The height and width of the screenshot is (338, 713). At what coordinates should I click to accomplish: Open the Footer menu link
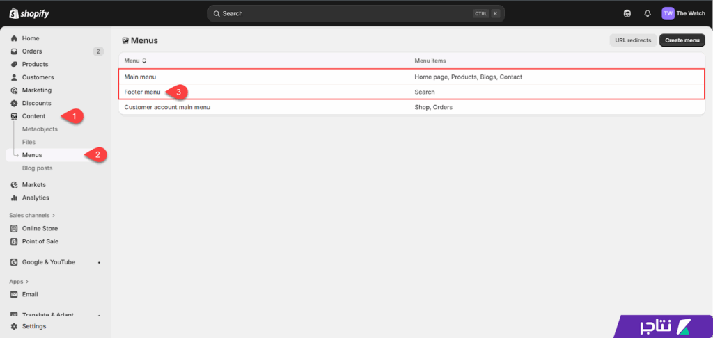tap(142, 92)
